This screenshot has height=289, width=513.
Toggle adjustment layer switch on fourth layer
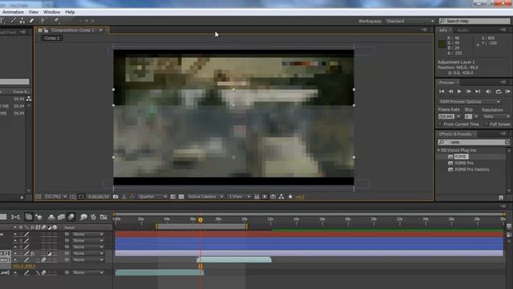point(49,254)
